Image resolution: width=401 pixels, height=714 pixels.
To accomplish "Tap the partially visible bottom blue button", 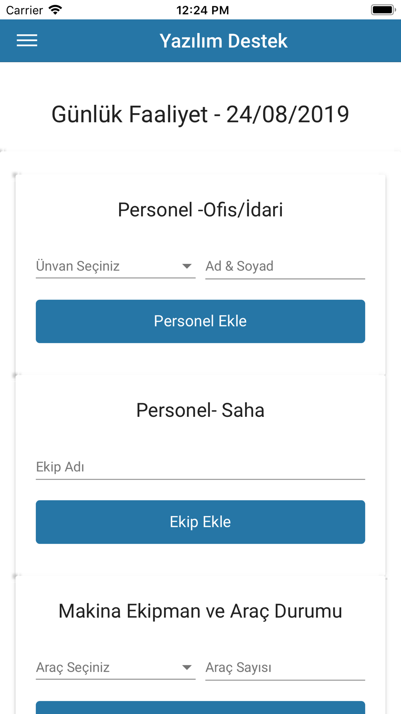I will point(200,708).
